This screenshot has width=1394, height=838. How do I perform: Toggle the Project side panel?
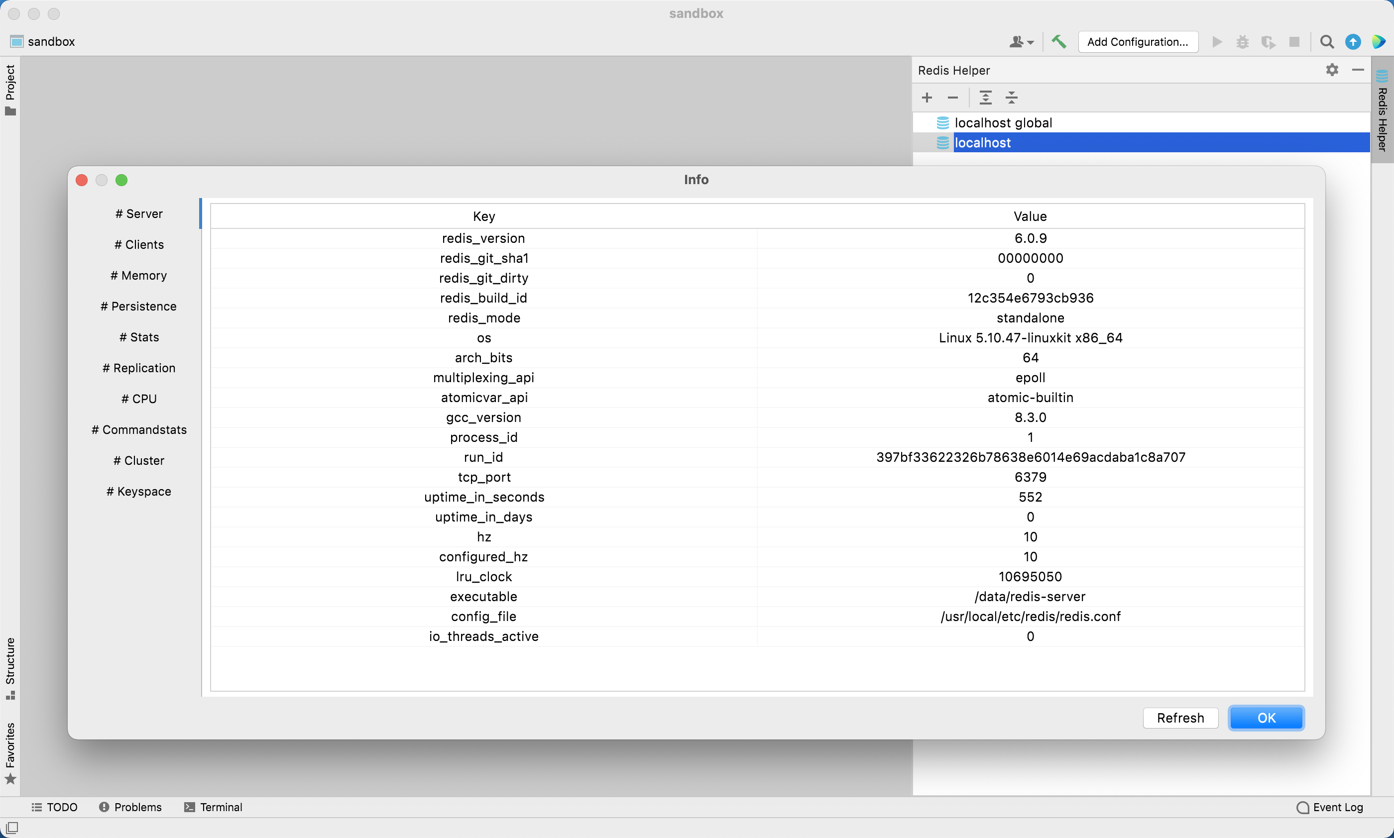10,89
